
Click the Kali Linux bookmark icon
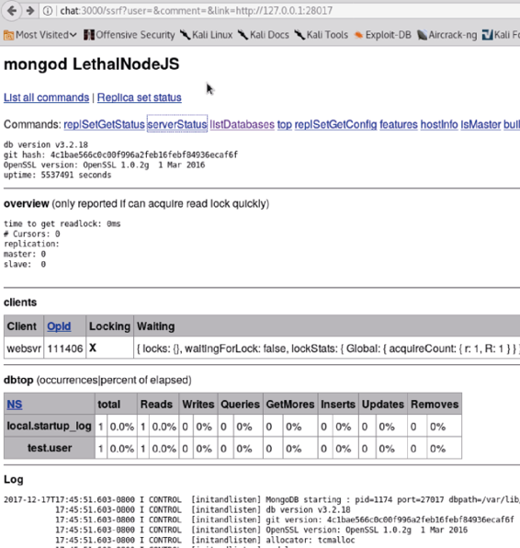(185, 35)
